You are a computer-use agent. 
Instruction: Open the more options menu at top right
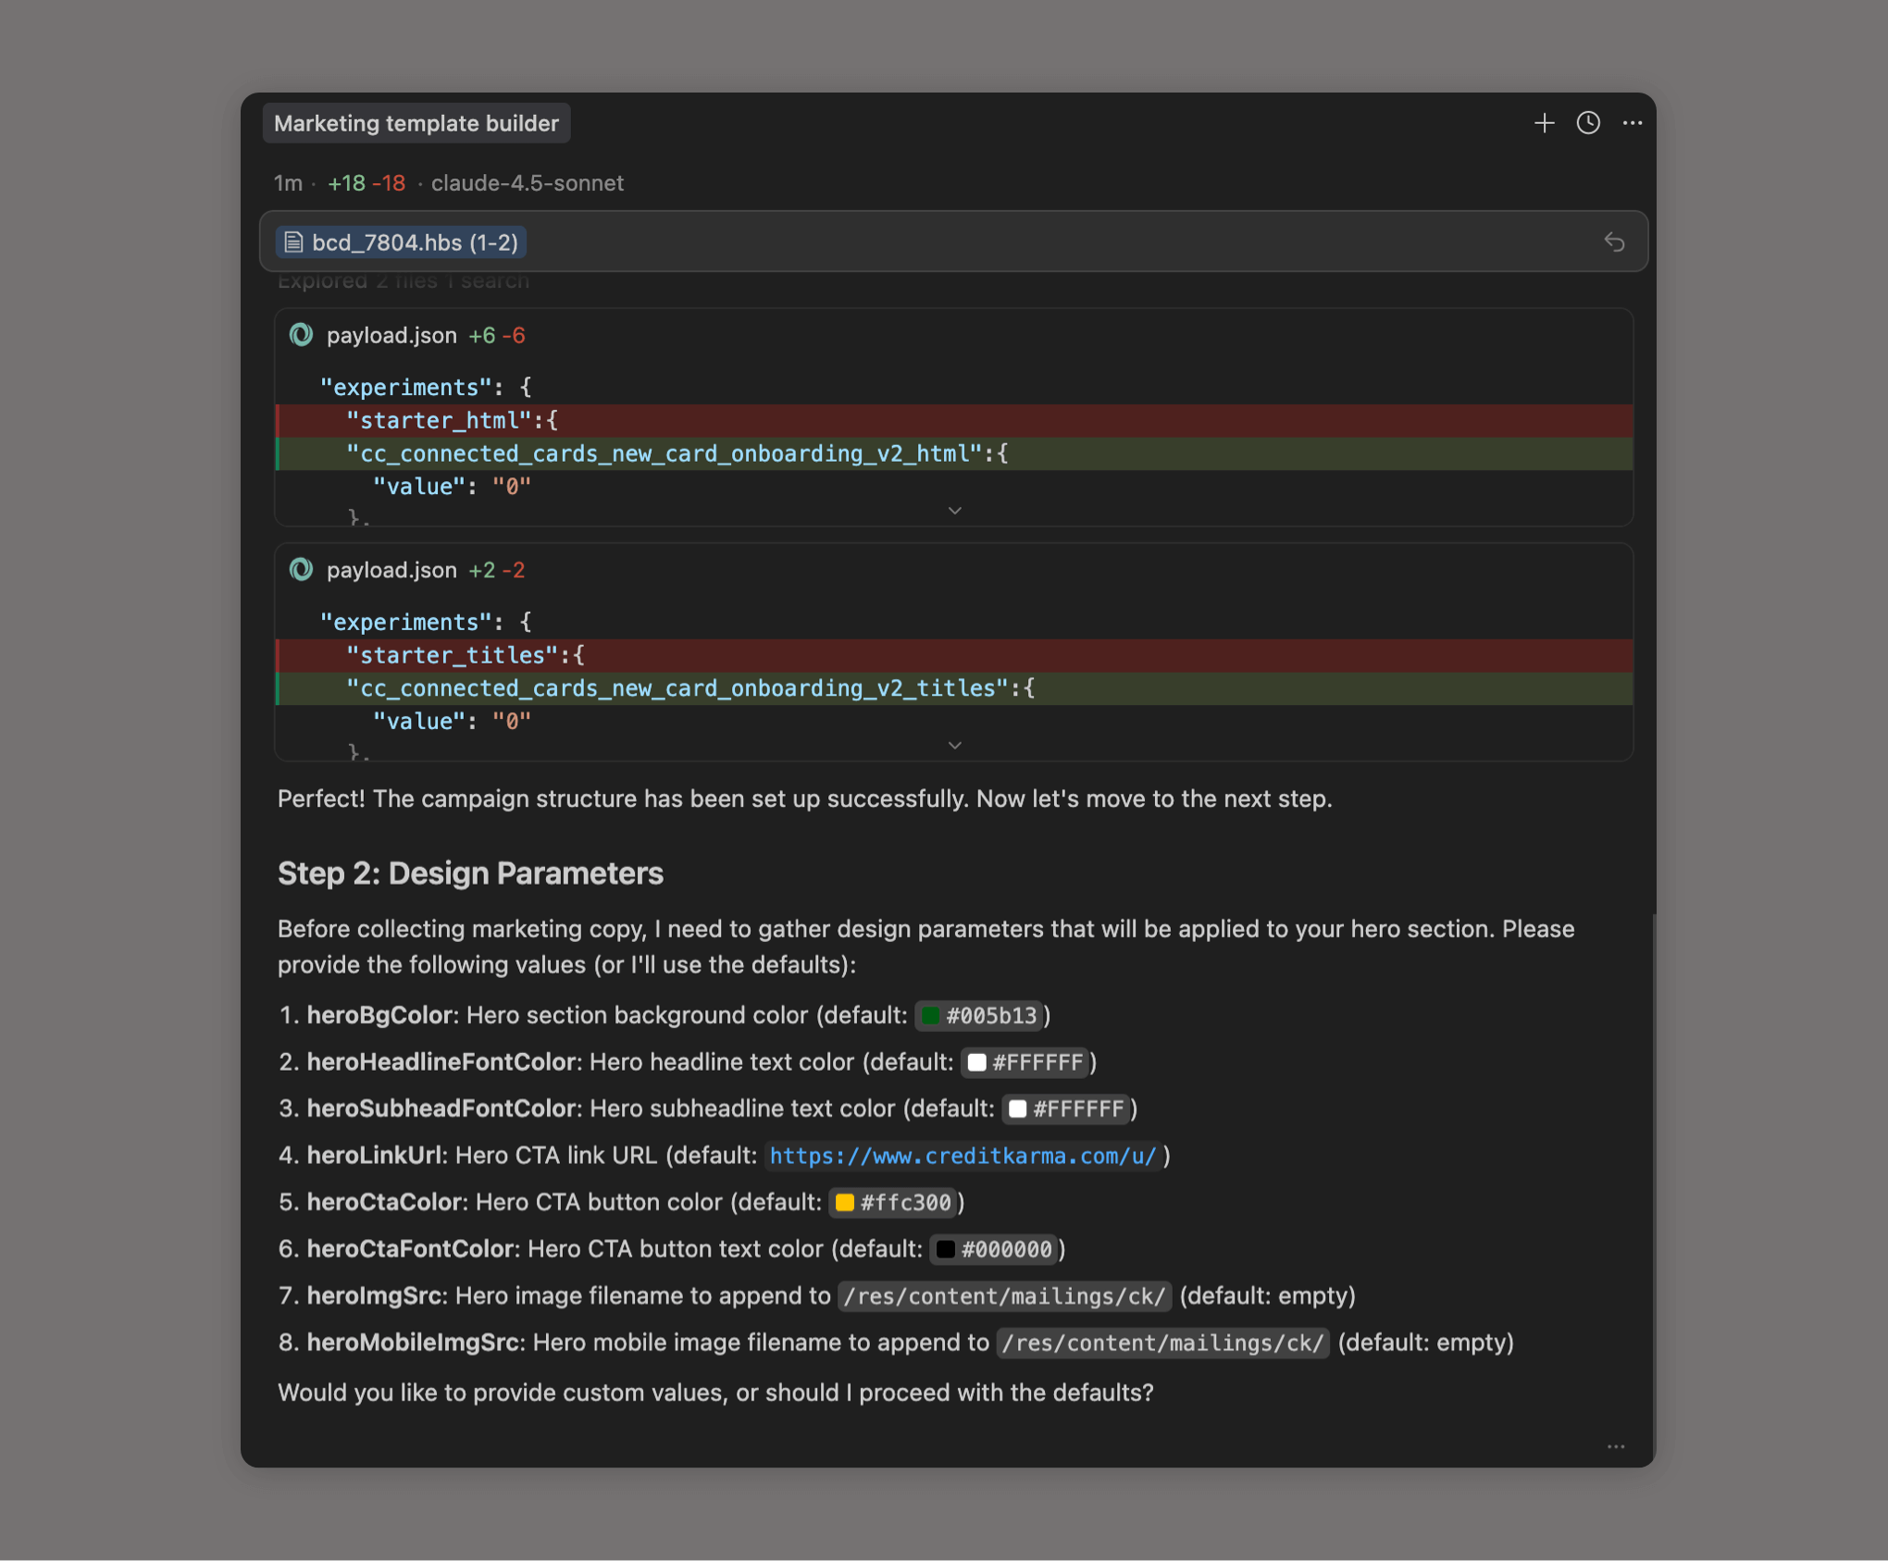[x=1633, y=123]
